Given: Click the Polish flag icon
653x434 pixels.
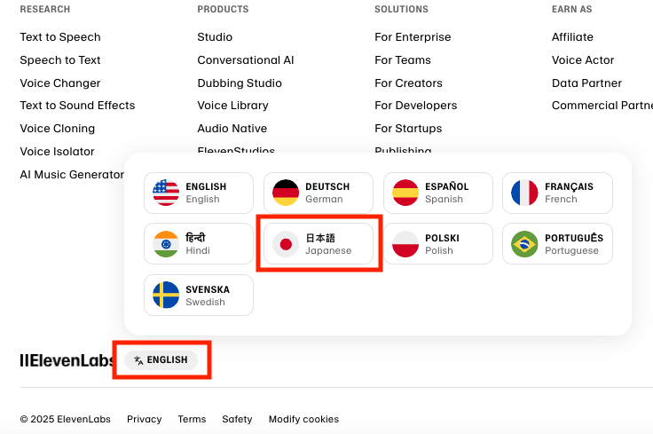Looking at the screenshot, I should (x=405, y=244).
